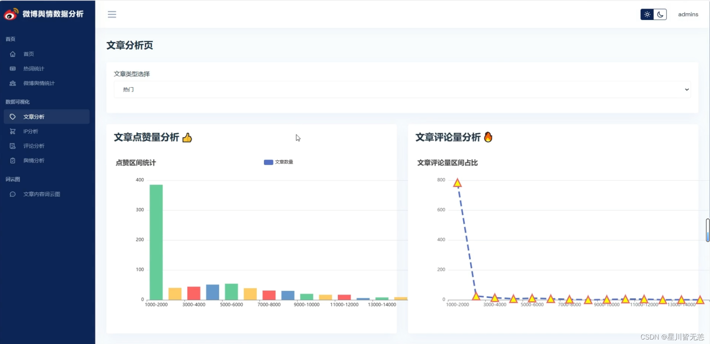Screen dimensions: 710x344
Task: Open 热词统计 page
Action: [33, 68]
